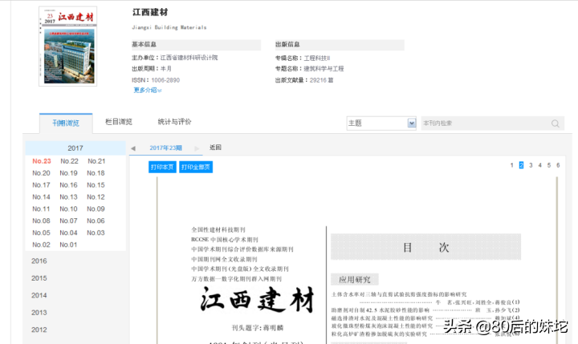The image size is (578, 344).
Task: Click the 打印全部页 button
Action: [x=196, y=167]
